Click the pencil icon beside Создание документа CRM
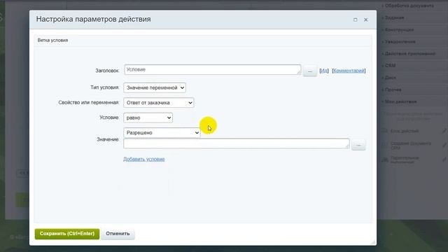Image resolution: width=448 pixels, height=252 pixels. [444, 145]
